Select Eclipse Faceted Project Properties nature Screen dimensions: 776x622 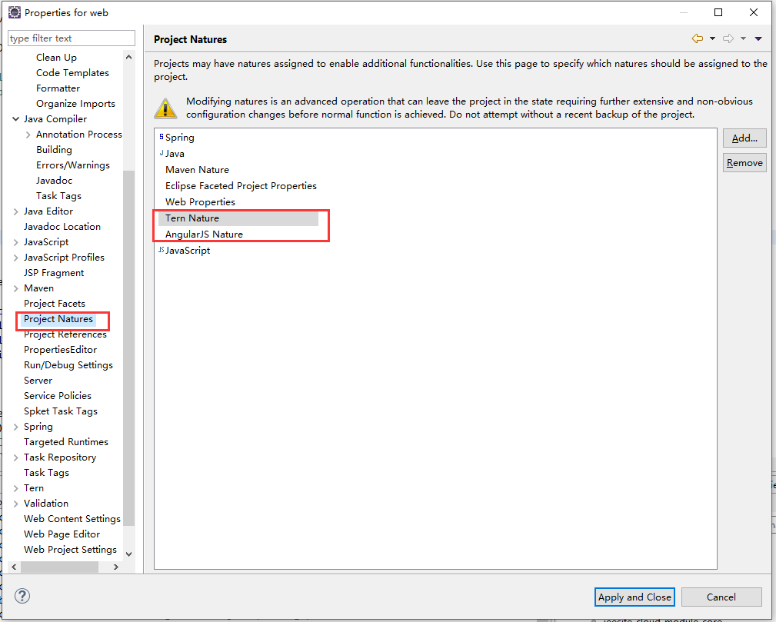[x=241, y=185]
